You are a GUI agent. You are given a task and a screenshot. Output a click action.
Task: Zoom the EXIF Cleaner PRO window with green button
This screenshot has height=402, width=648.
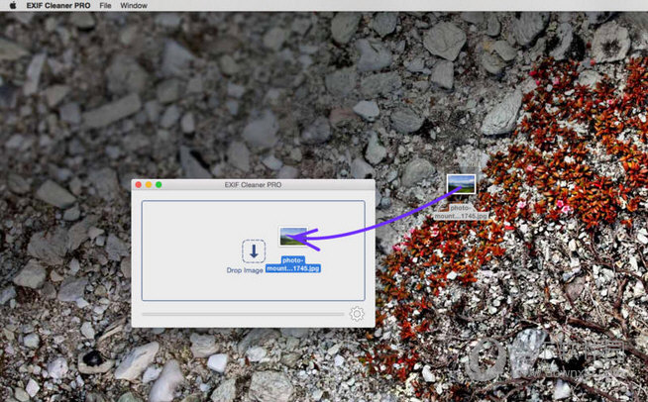point(159,185)
